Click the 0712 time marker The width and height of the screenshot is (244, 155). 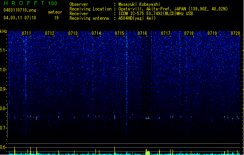(50, 33)
